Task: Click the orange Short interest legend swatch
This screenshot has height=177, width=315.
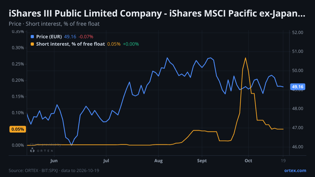Action: tap(32, 44)
